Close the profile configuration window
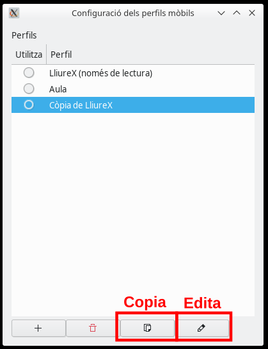This screenshot has height=349, width=268. (252, 13)
